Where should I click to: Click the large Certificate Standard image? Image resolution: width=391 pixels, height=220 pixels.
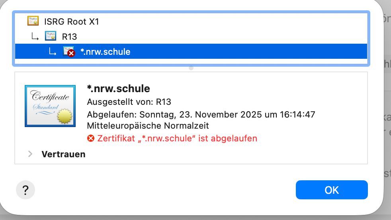coord(50,106)
